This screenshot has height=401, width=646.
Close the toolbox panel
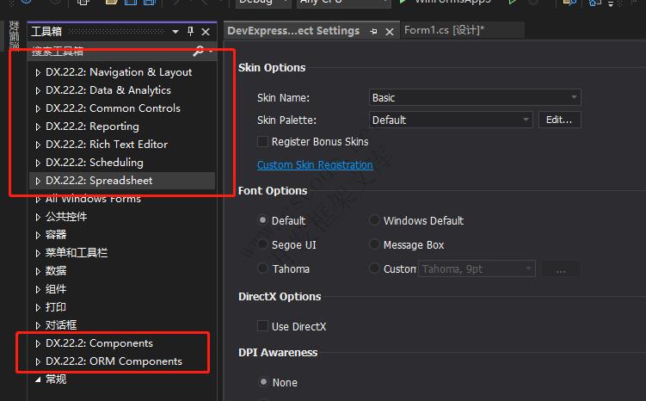(206, 32)
